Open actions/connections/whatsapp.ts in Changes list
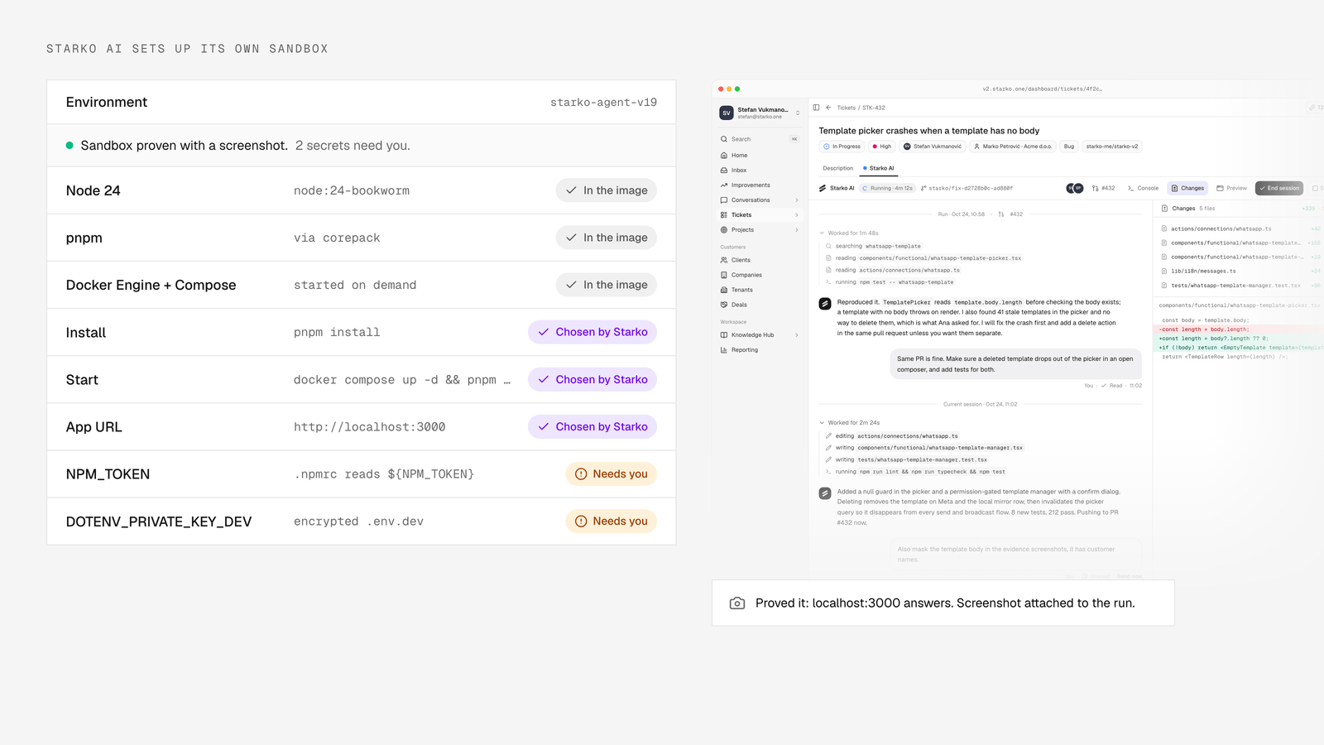Image resolution: width=1324 pixels, height=745 pixels. pos(1221,228)
